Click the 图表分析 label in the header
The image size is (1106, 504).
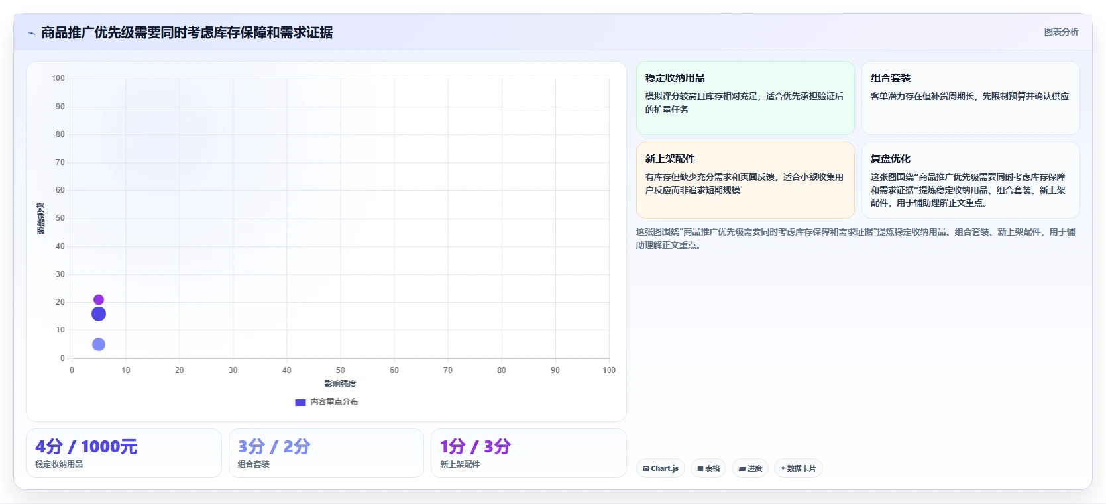point(1061,32)
